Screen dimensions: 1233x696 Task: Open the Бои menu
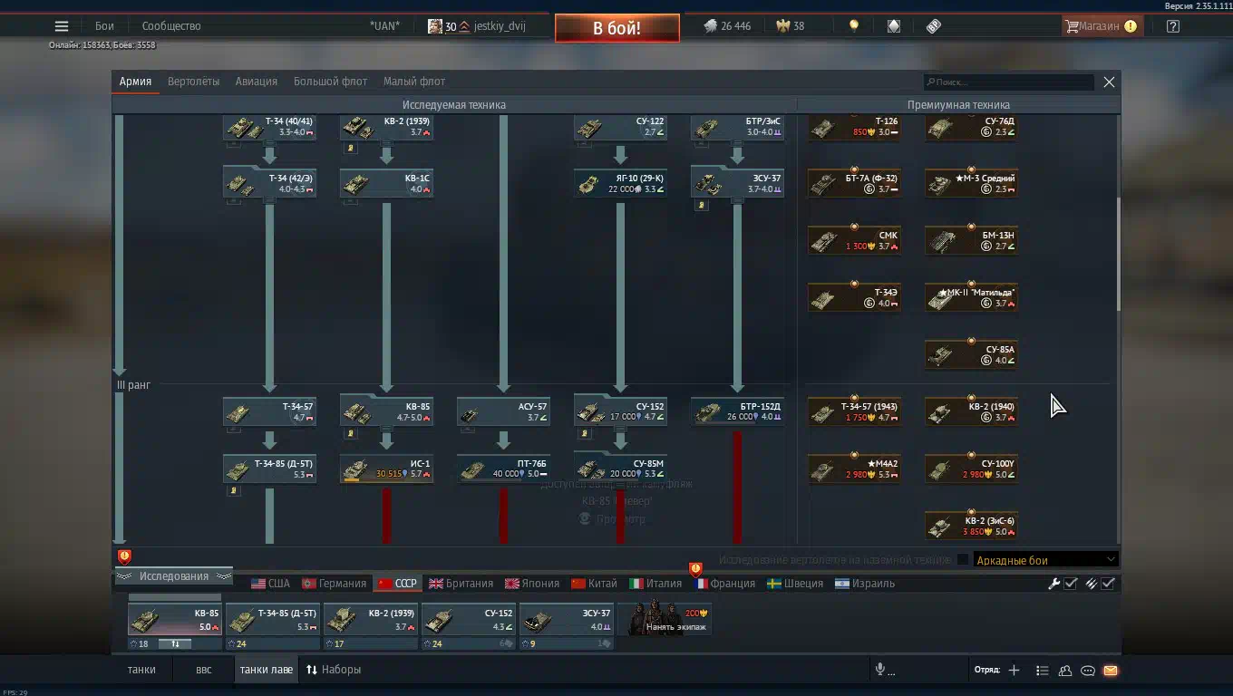click(x=104, y=26)
